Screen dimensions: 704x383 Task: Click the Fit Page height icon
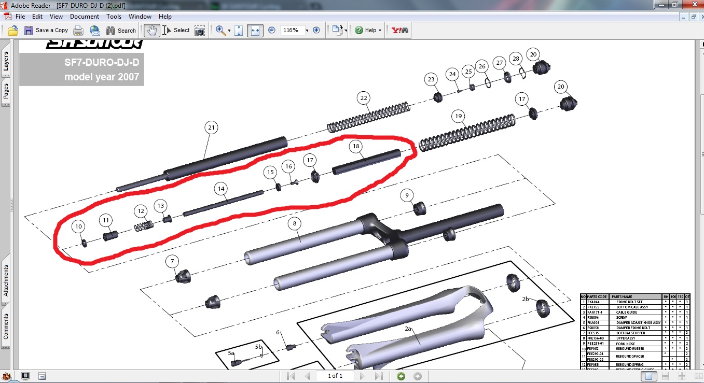239,31
